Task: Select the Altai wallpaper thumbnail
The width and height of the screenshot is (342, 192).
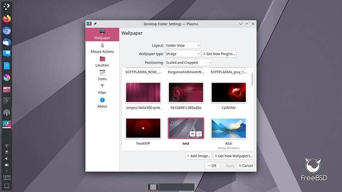Action: [x=228, y=128]
